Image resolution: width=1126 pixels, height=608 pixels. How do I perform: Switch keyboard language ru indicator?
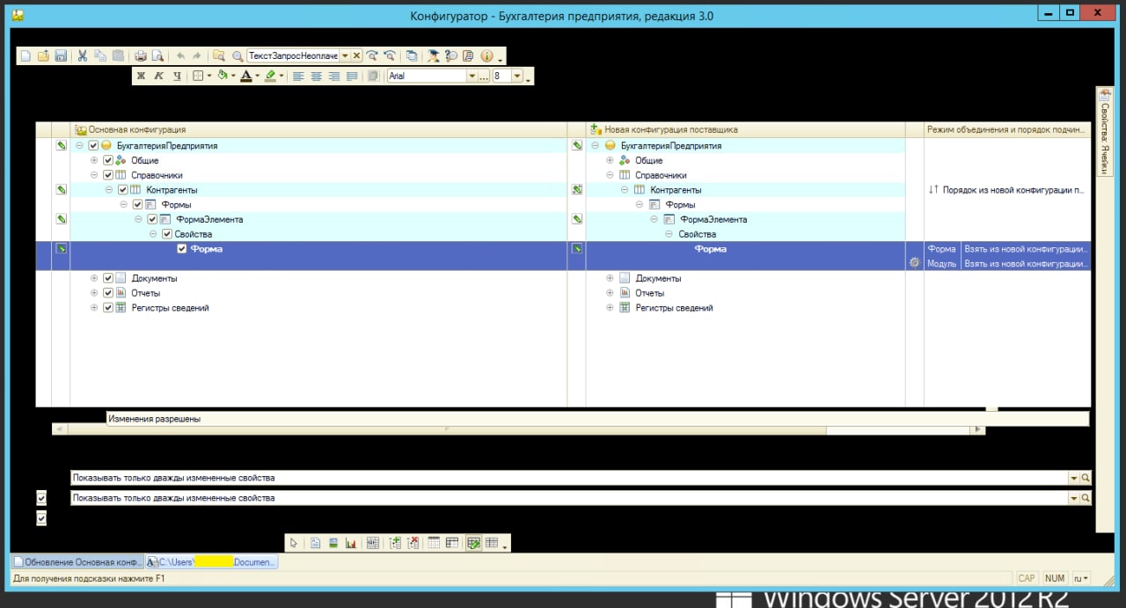click(x=1082, y=578)
